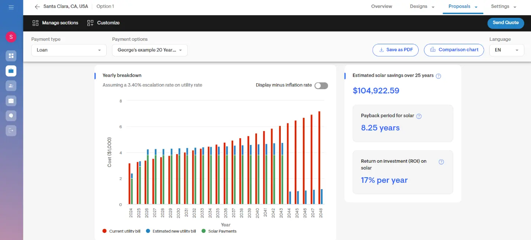
Task: Open the hamburger menu in sidebar
Action: click(11, 7)
